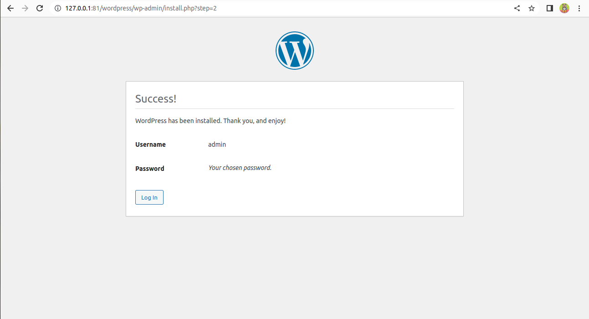
Task: Reload the current page
Action: [x=40, y=8]
